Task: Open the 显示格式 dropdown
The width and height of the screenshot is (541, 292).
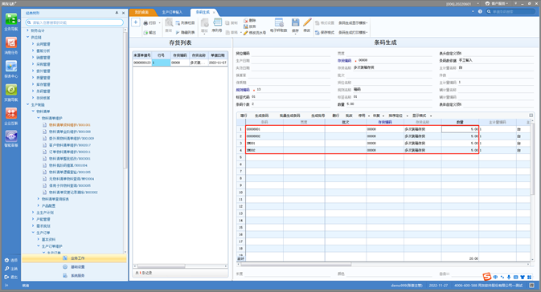Action: (431, 116)
